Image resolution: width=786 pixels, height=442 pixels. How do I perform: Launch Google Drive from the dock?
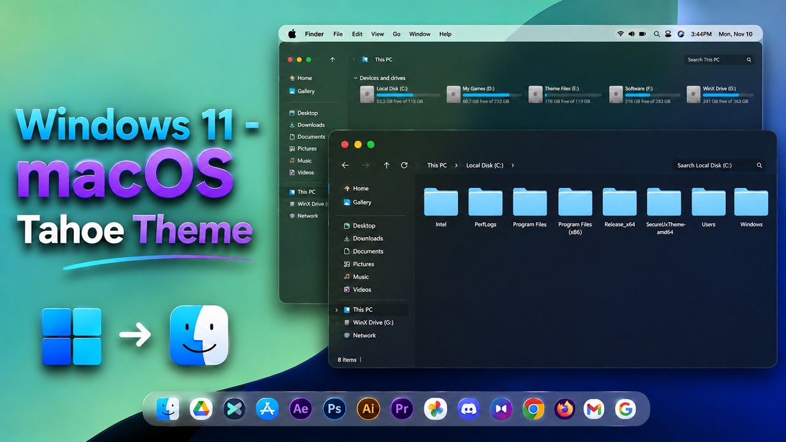(x=201, y=409)
